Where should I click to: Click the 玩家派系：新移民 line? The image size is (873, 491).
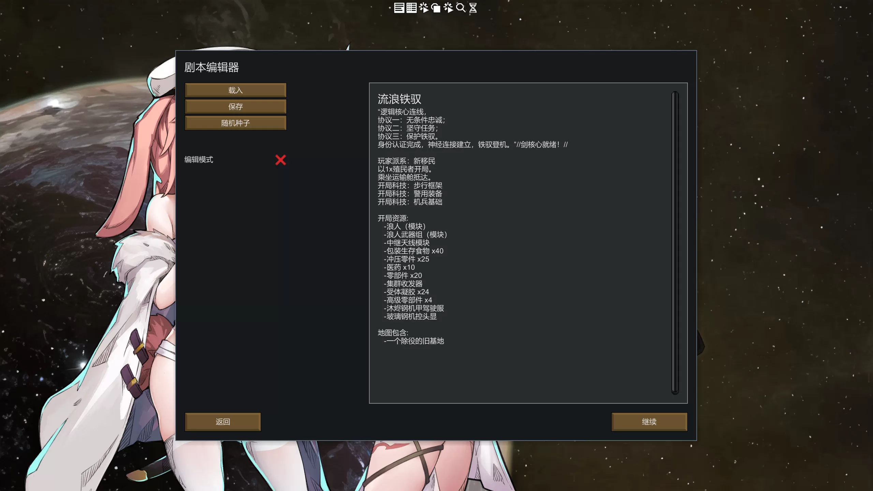406,161
